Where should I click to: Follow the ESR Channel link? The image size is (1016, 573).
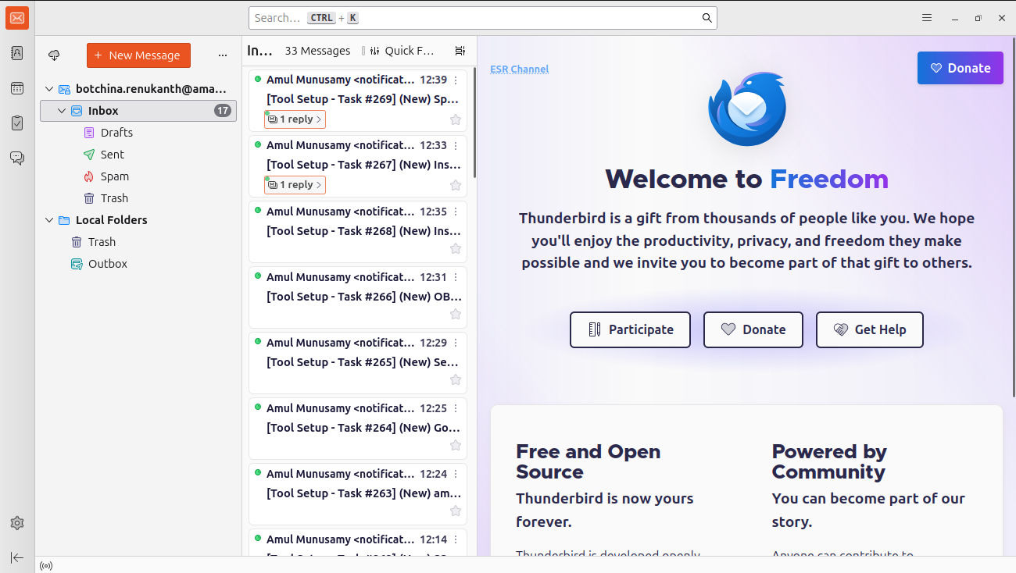pyautogui.click(x=519, y=69)
